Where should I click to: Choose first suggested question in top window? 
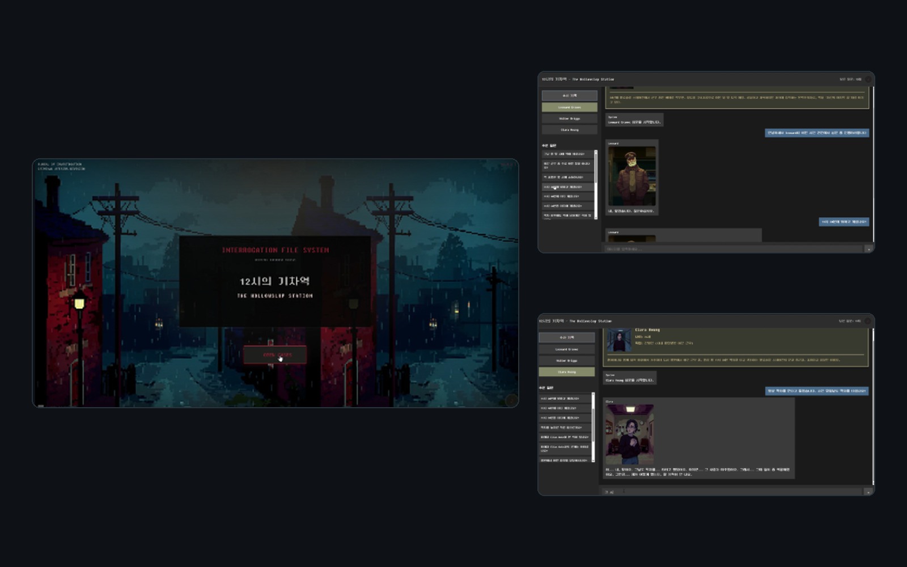[x=567, y=154]
